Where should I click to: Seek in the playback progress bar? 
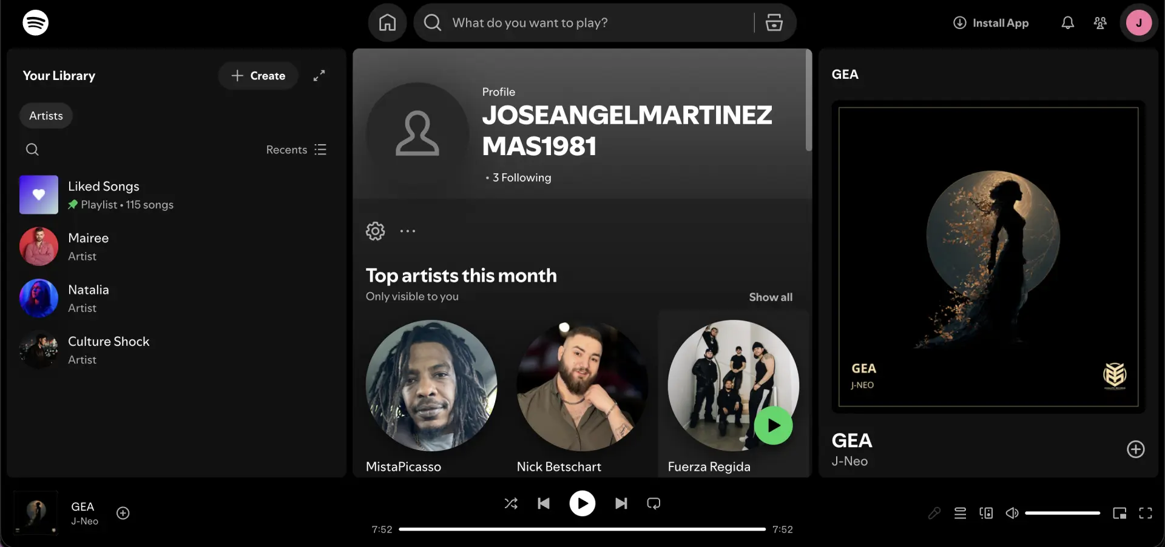point(582,529)
